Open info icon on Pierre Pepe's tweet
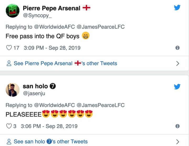This screenshot has width=189, height=146. pos(177,48)
